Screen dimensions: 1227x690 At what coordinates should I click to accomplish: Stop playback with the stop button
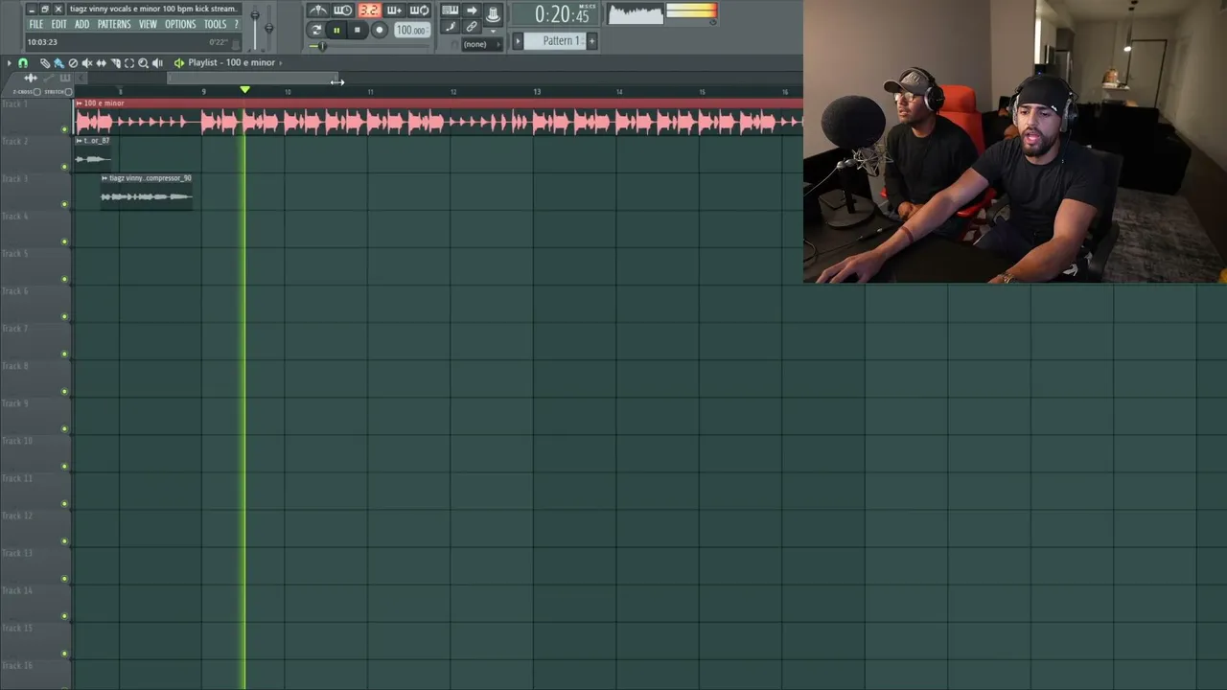click(x=358, y=31)
